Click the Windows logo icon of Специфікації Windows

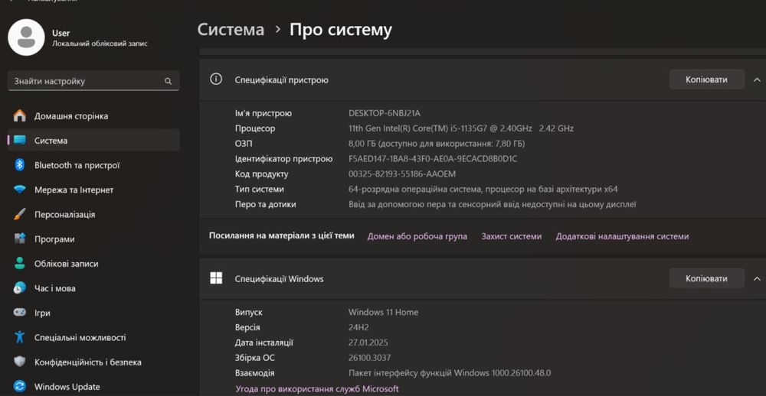216,278
